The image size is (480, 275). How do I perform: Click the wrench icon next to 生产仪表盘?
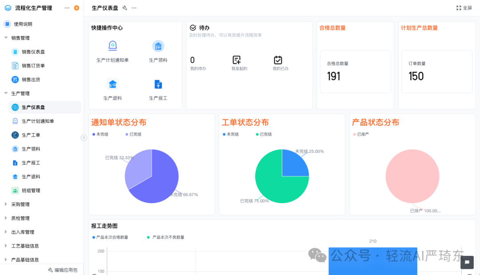125,8
